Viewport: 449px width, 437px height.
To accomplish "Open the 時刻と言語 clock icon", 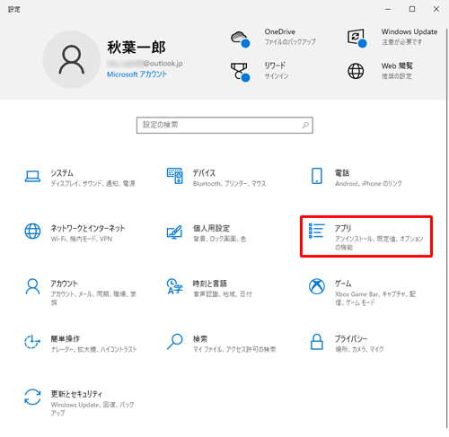I will point(174,286).
